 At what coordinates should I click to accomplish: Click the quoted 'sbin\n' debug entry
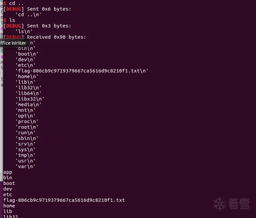coord(27,138)
